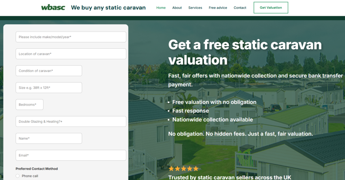Focus the make/model/year input field
Image resolution: width=345 pixels, height=180 pixels.
[71, 37]
